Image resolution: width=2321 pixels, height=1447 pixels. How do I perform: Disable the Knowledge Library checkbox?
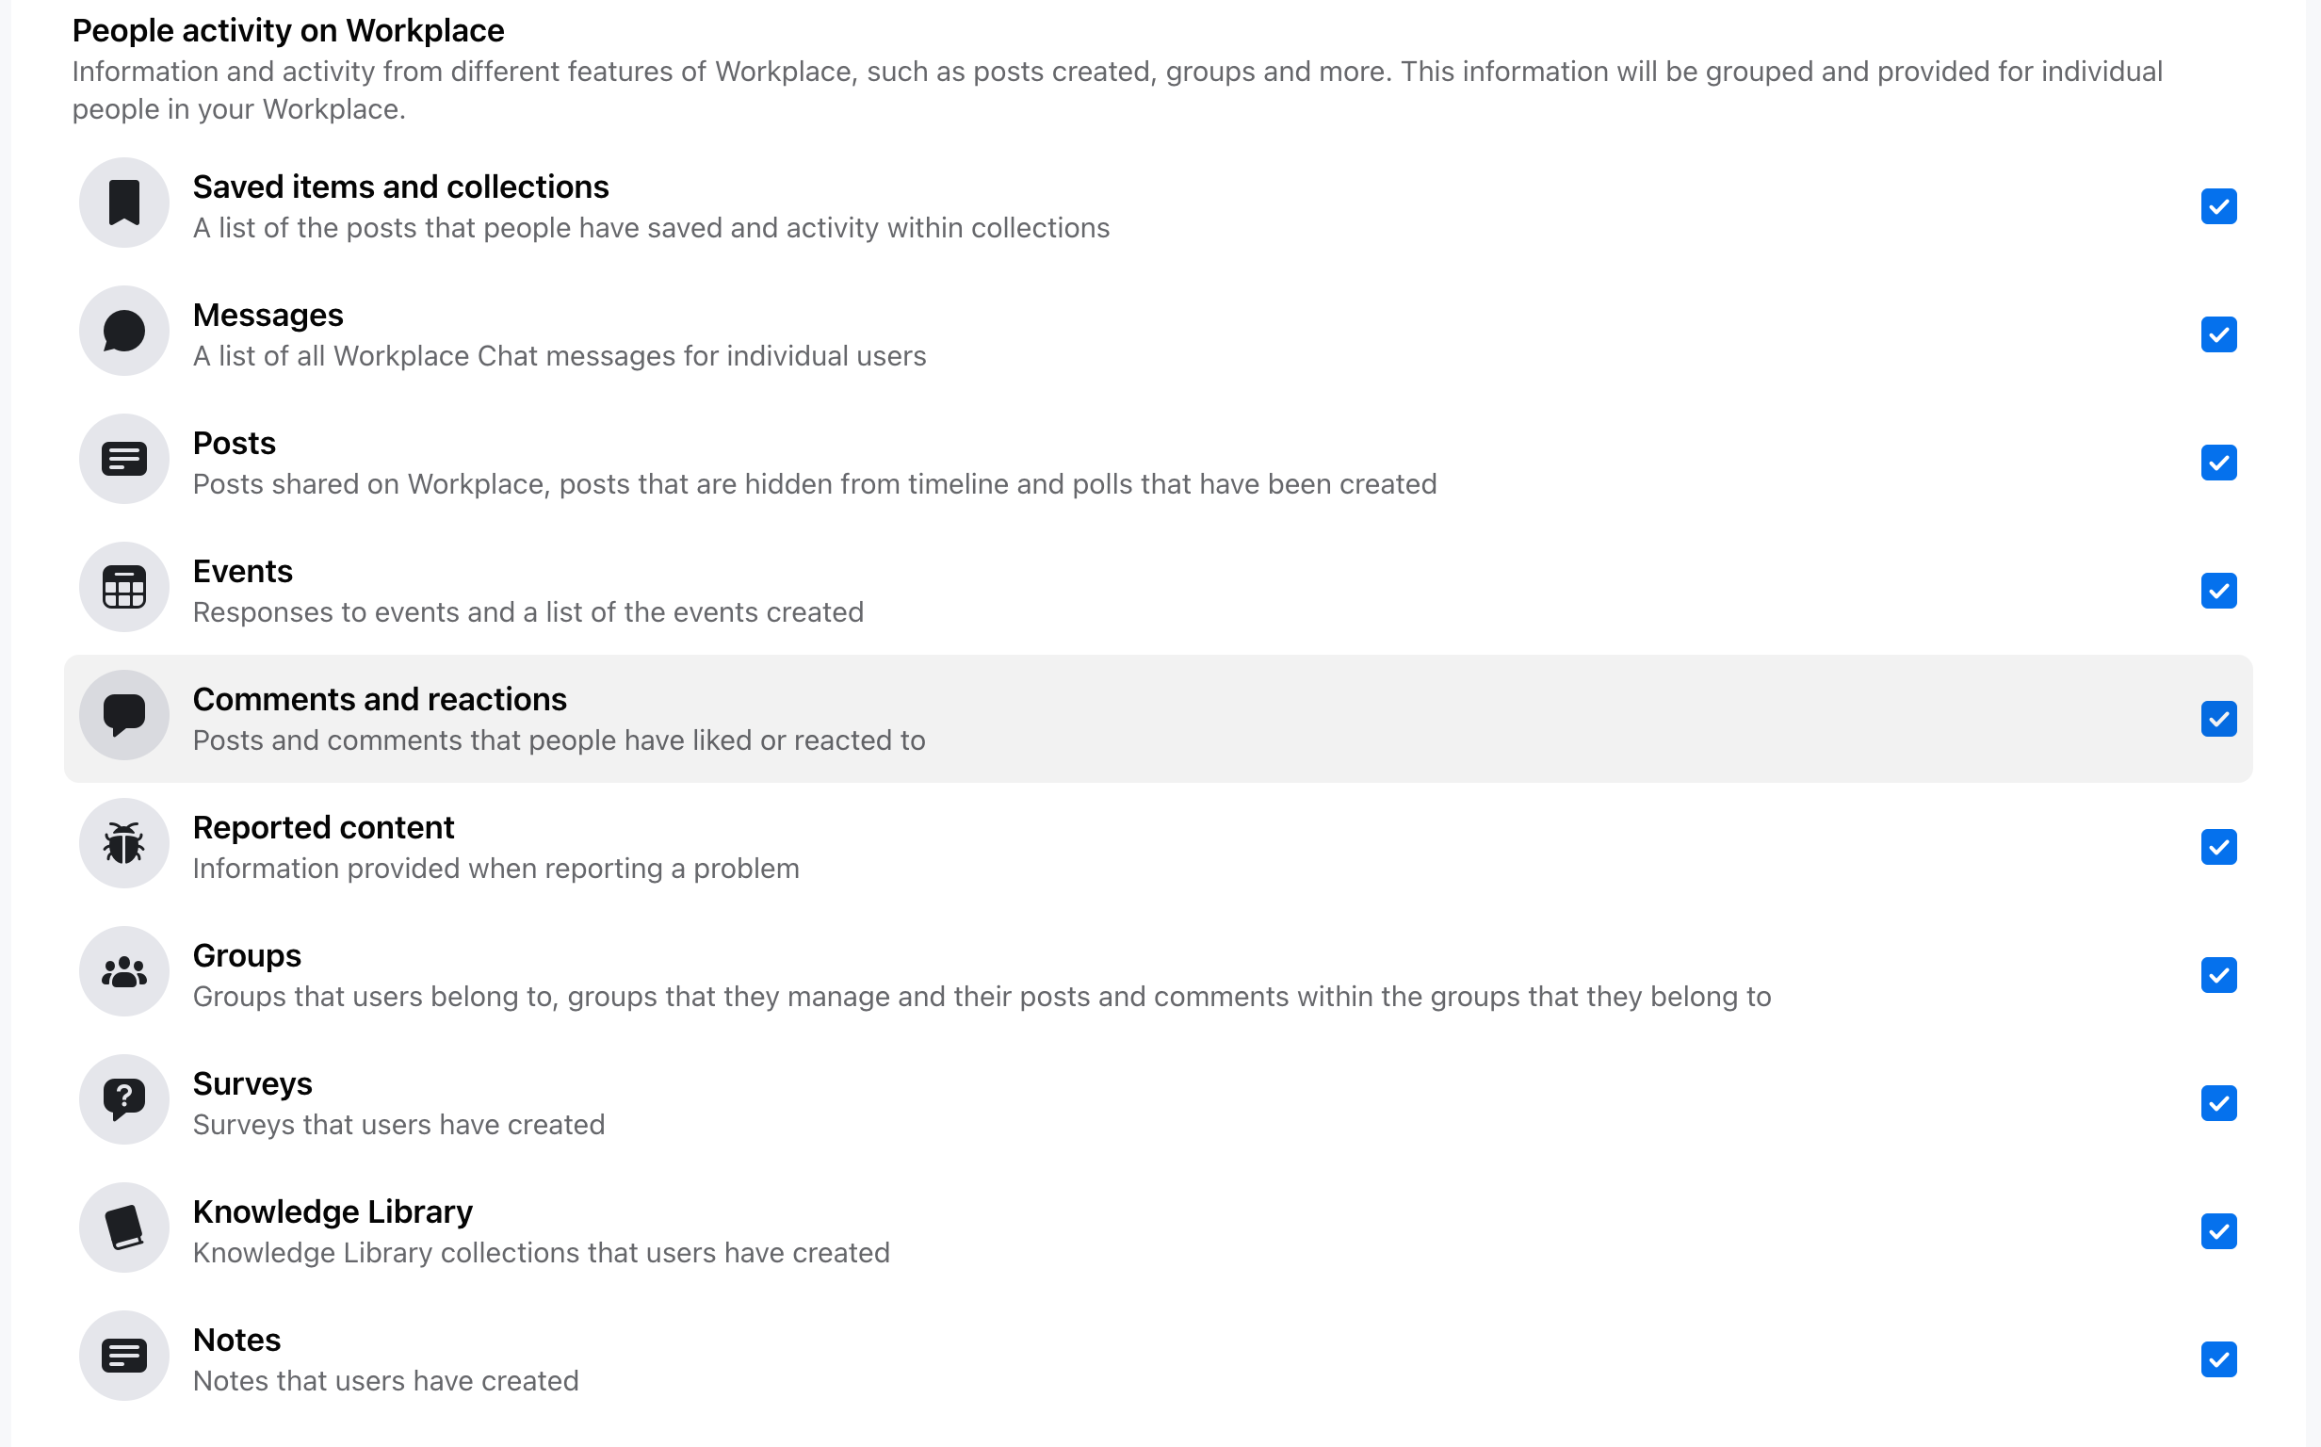point(2218,1232)
